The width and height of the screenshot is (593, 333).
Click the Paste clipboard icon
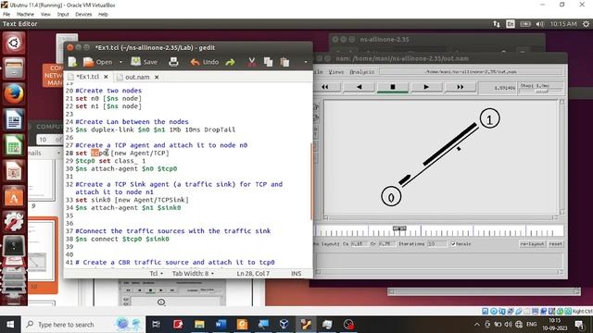pos(284,62)
